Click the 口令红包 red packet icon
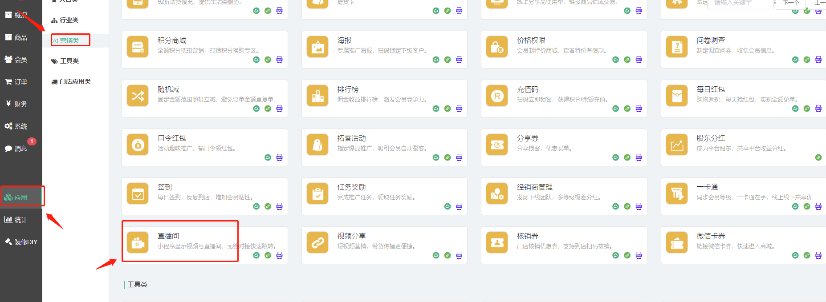This screenshot has width=826, height=302. coord(138,145)
